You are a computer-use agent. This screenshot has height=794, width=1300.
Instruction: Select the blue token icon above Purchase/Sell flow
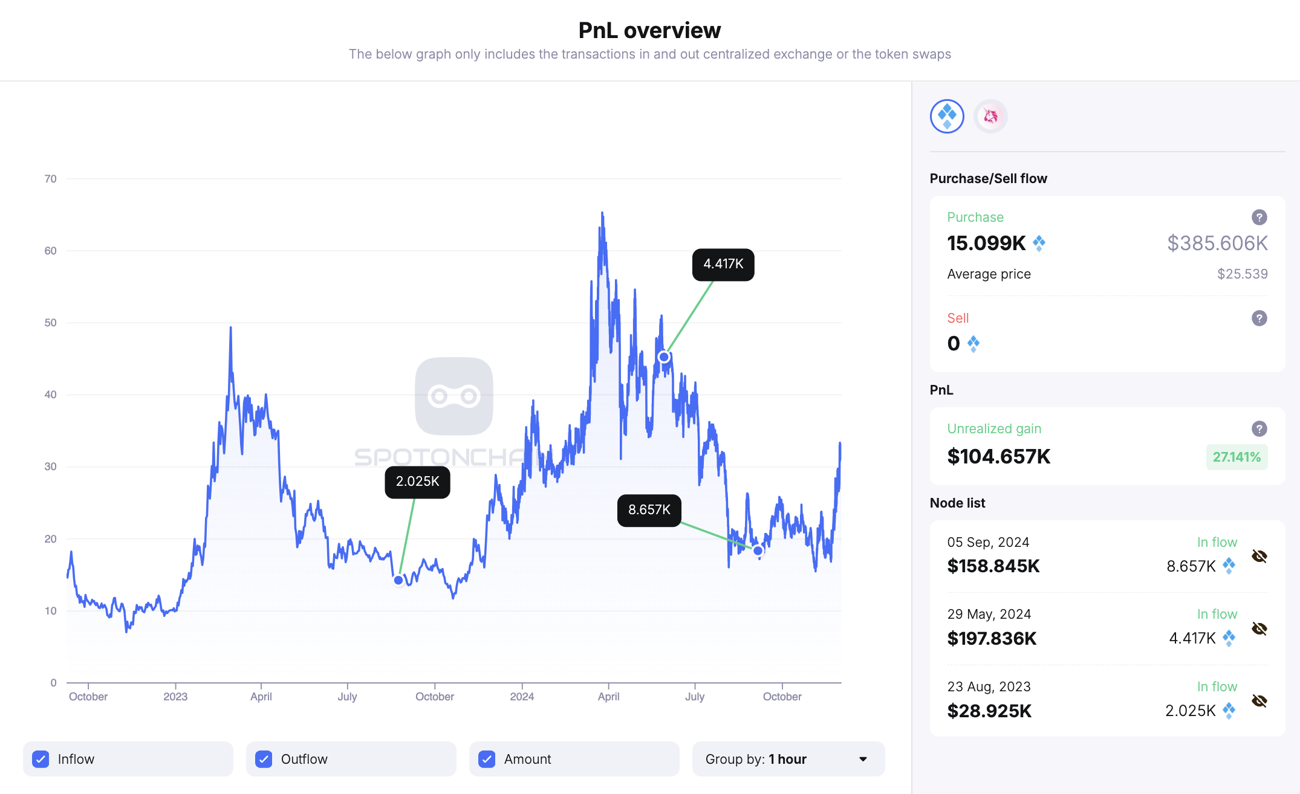click(x=946, y=116)
